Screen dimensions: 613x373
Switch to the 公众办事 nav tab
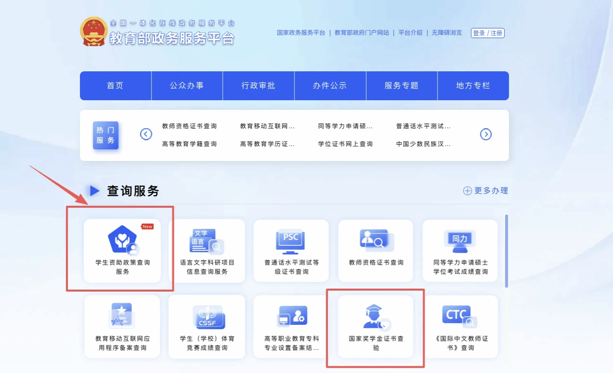[x=187, y=86]
